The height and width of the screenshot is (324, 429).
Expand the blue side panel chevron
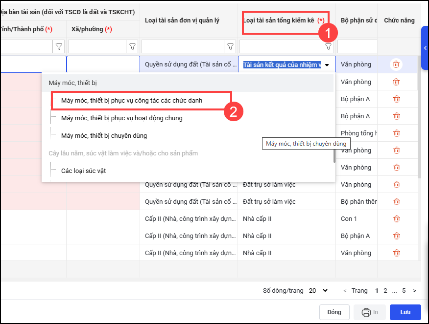pos(425,48)
